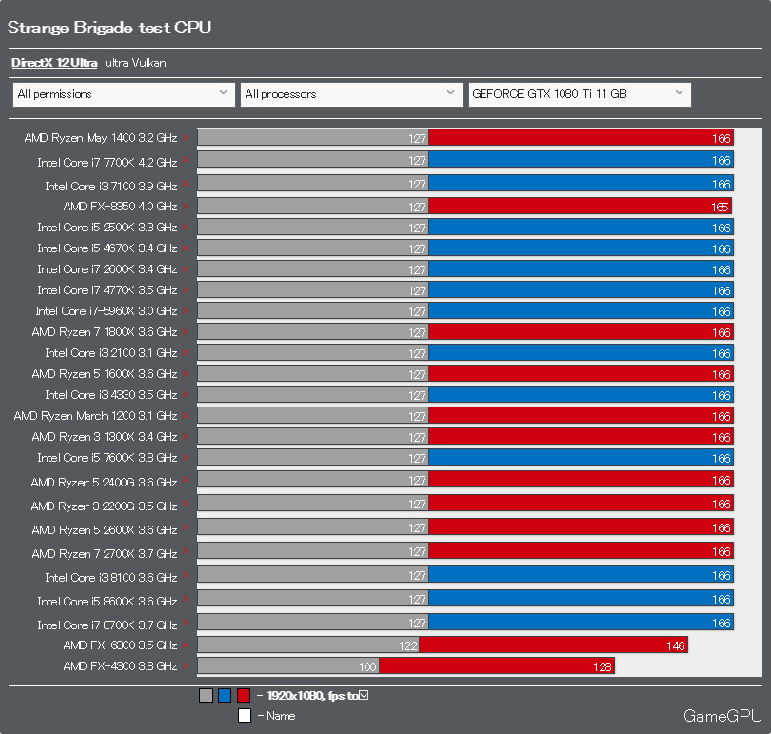Remove Intel Core i3 2100 row via red X
Screen dimensions: 771x734
(x=186, y=352)
